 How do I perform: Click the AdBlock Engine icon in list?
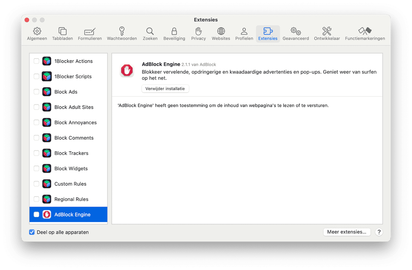click(x=47, y=214)
